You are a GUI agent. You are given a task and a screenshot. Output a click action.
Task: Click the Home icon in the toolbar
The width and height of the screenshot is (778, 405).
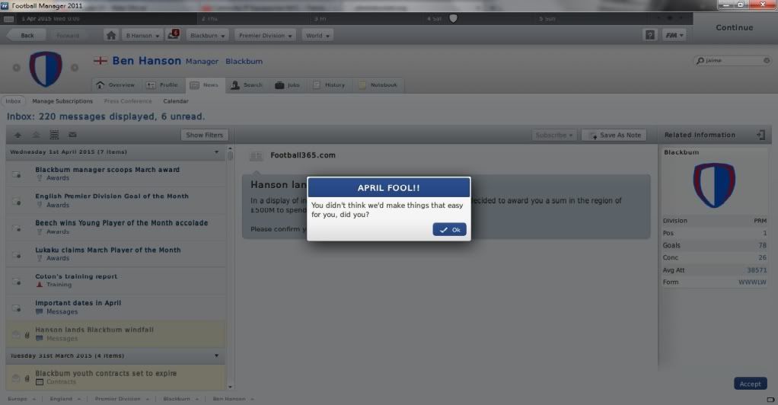(x=111, y=35)
